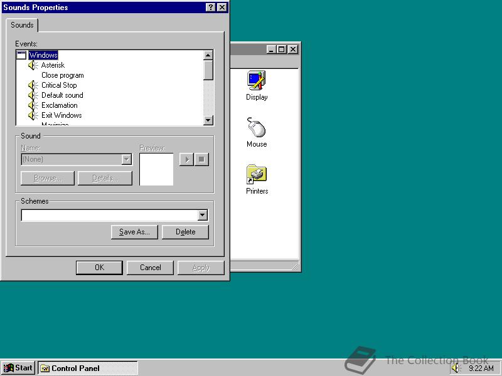502x376 pixels.
Task: Select the Default sound event
Action: pos(62,95)
